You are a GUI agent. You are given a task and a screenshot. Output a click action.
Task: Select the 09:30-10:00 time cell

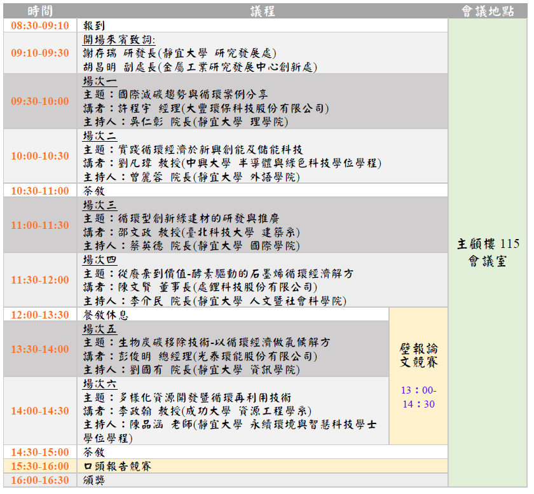(x=39, y=101)
